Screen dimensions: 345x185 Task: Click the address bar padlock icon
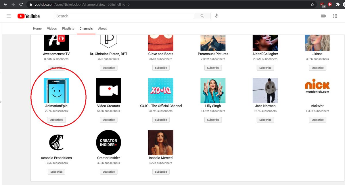coord(31,5)
